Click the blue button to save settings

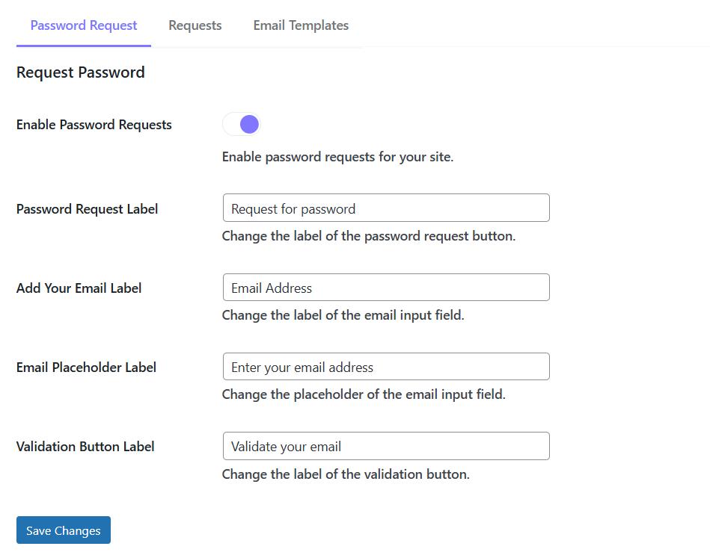(63, 530)
